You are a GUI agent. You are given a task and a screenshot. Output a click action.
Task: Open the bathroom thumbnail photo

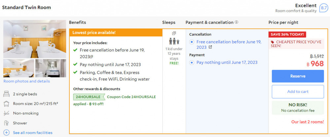click(50, 68)
